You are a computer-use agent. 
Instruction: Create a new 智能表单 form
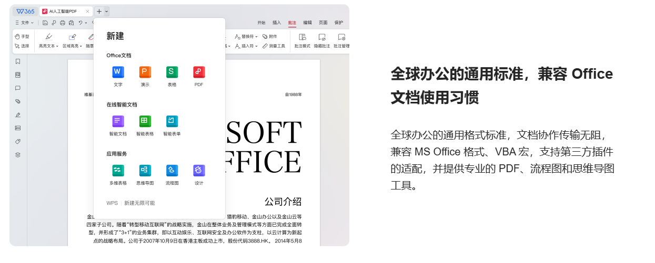coord(172,122)
